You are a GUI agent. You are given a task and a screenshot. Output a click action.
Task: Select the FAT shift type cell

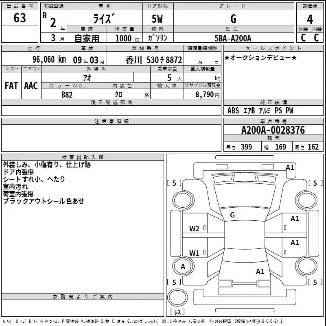click(11, 86)
